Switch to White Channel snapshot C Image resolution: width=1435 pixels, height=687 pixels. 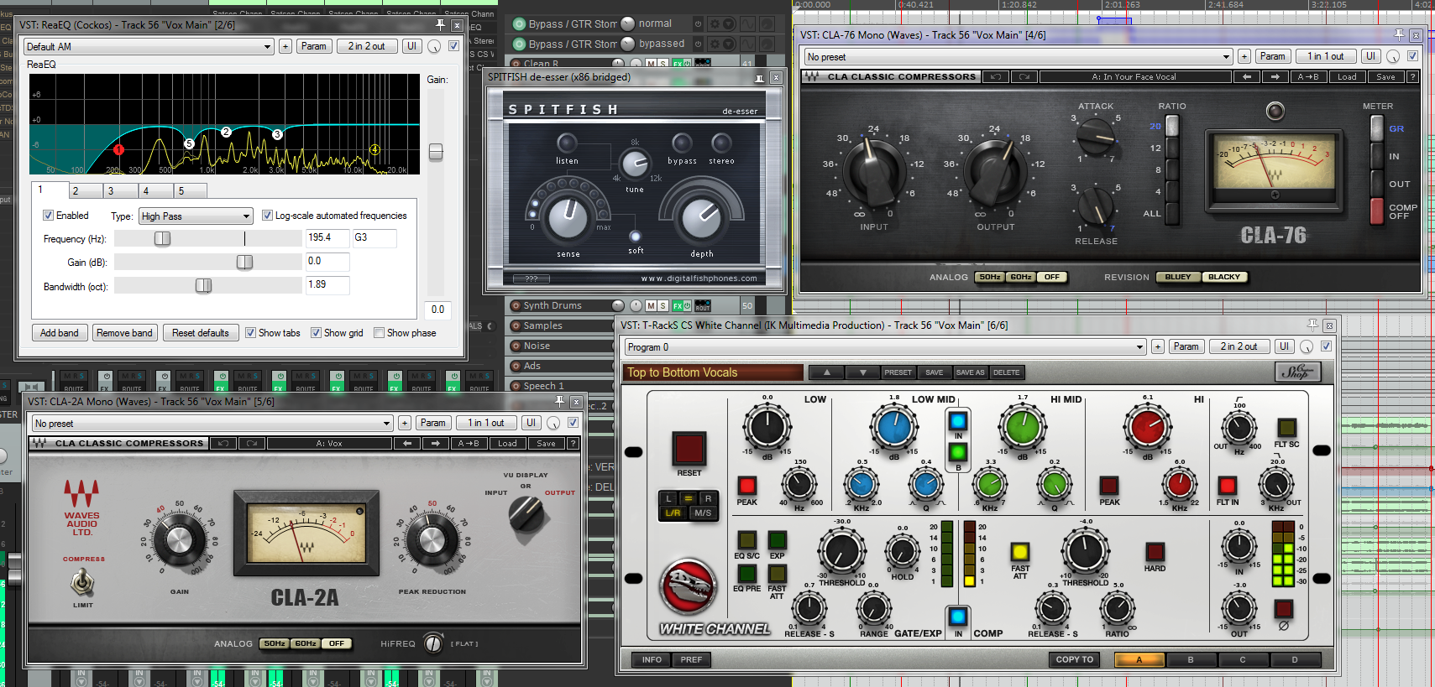1242,659
